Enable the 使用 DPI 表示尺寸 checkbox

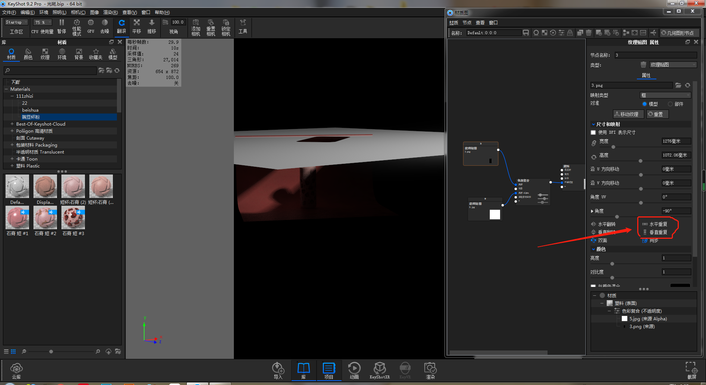click(x=593, y=132)
